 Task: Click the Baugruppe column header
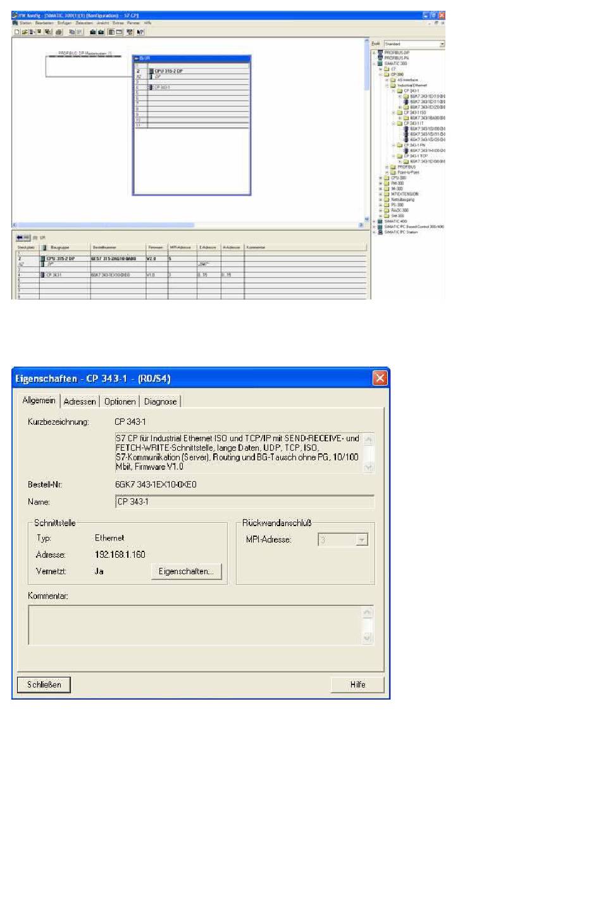pyautogui.click(x=65, y=248)
